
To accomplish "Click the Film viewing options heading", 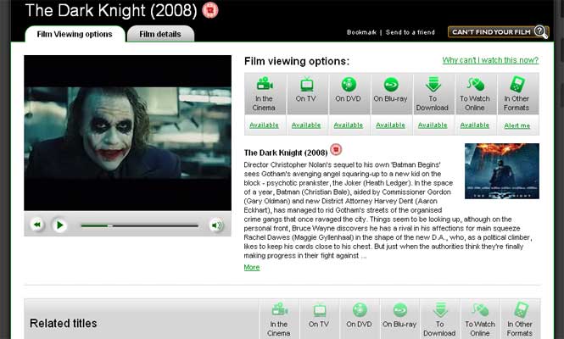I will point(297,61).
